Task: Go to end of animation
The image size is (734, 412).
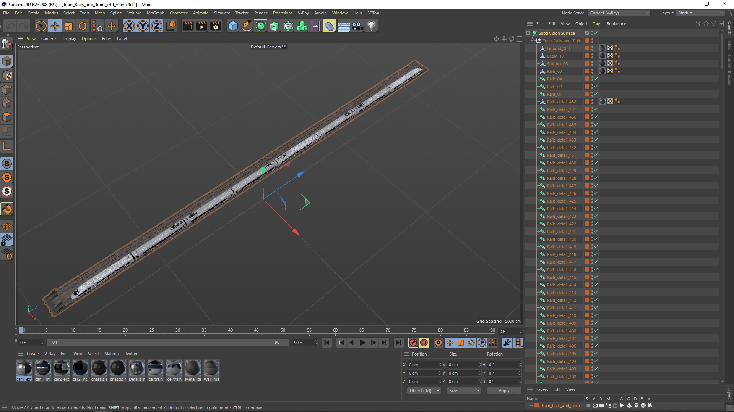Action: pyautogui.click(x=398, y=343)
